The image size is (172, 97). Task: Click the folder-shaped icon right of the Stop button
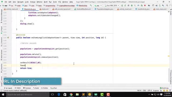click(149, 5)
